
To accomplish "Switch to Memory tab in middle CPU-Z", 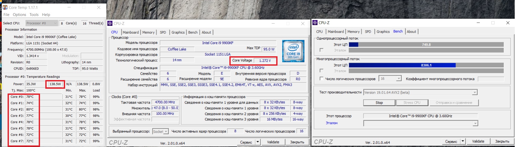I will (x=148, y=32).
